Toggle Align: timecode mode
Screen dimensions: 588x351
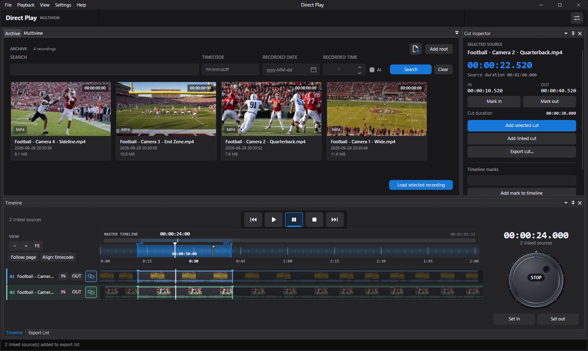pyautogui.click(x=58, y=257)
